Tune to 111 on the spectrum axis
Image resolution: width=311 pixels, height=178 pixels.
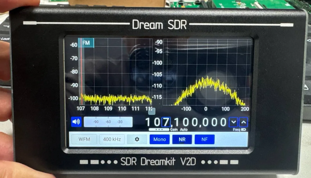pos(136,109)
